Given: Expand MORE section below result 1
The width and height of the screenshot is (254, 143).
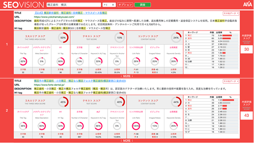Looking at the screenshot, I should tap(127, 76).
